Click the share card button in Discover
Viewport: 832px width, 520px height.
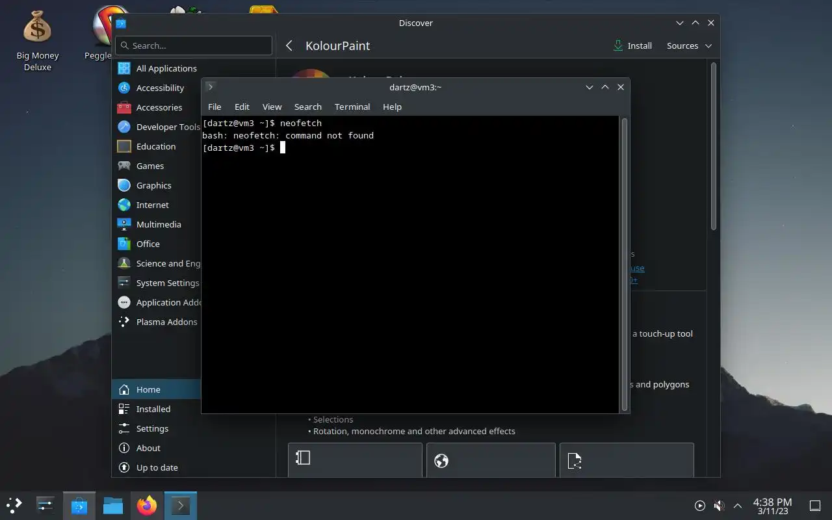pyautogui.click(x=627, y=461)
